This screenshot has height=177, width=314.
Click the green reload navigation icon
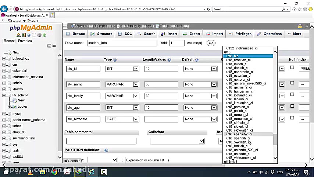(x=44, y=35)
